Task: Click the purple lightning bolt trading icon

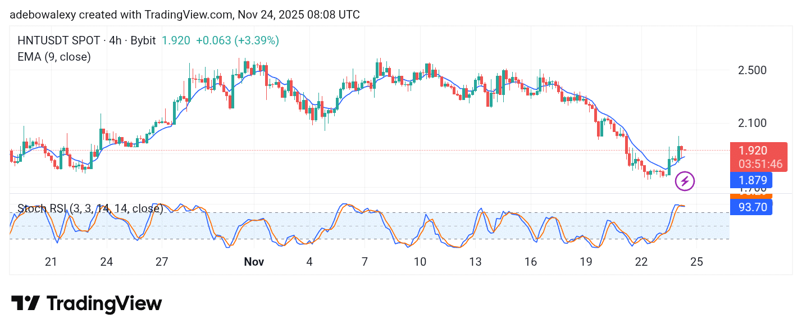Action: pyautogui.click(x=686, y=180)
